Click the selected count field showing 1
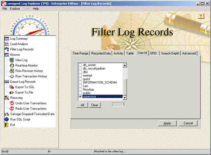Viewport: 211px width, 155px height. [118, 105]
